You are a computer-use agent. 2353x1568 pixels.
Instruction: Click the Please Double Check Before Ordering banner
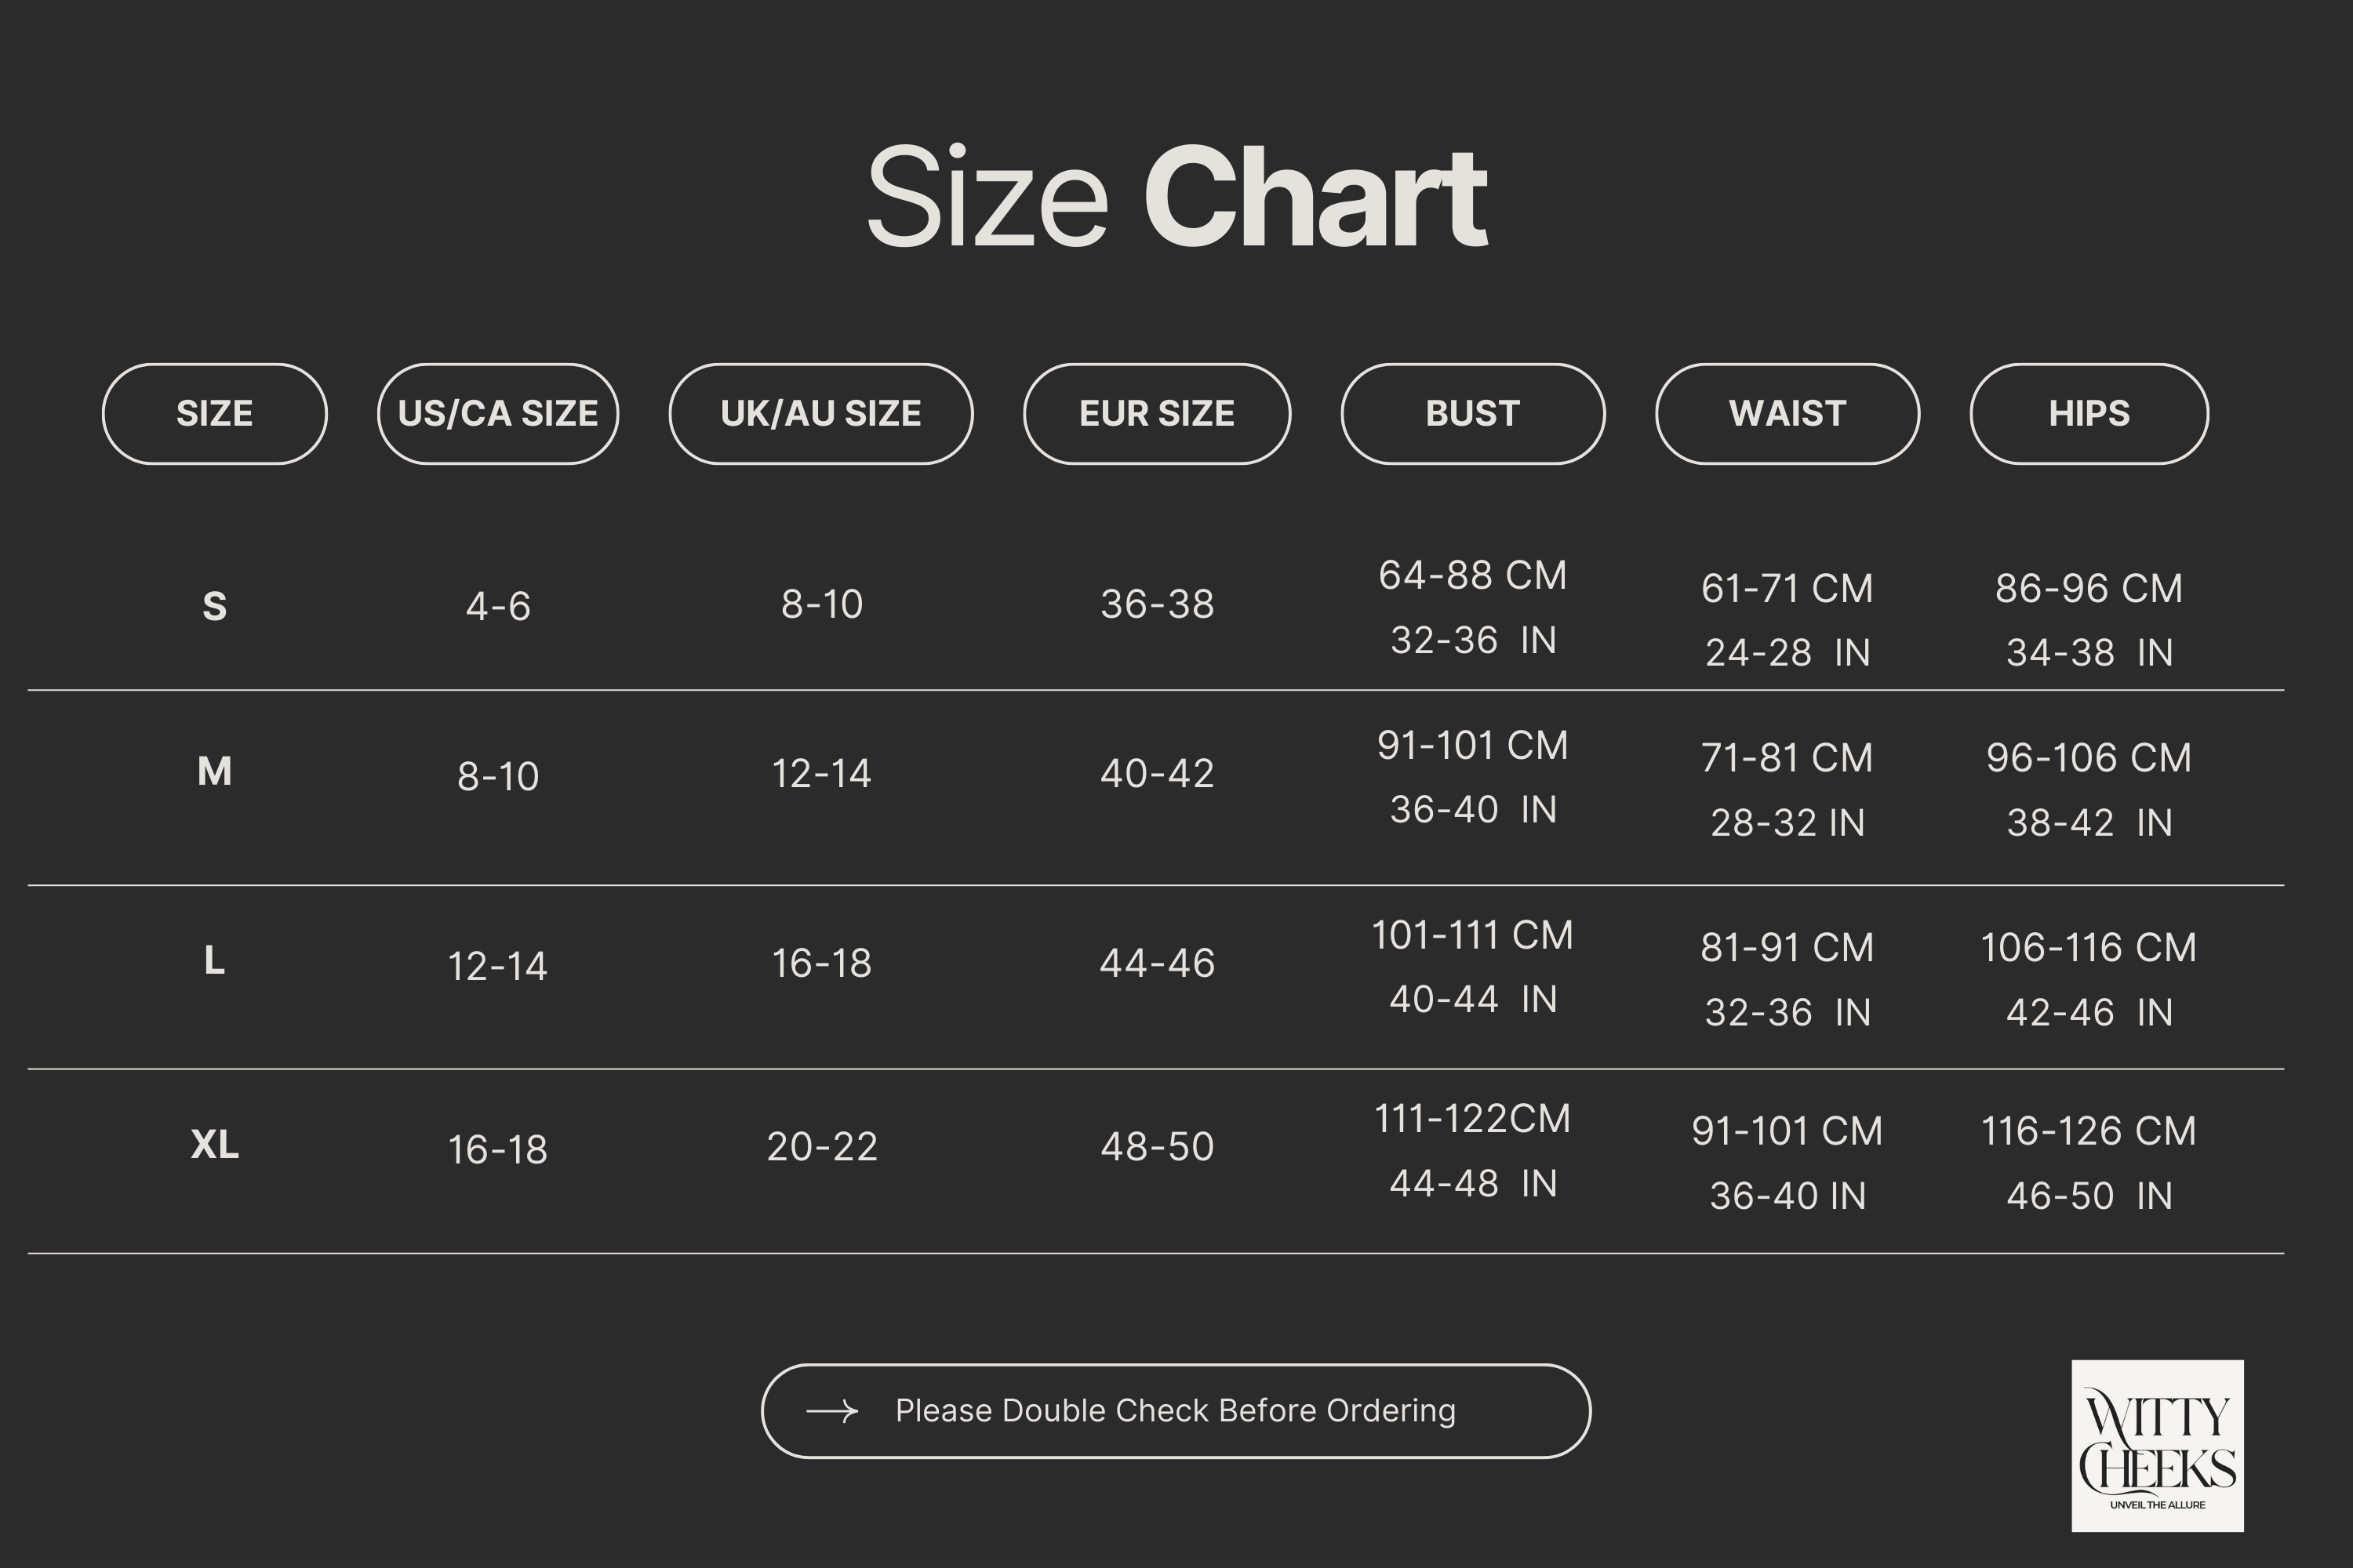pos(1176,1411)
